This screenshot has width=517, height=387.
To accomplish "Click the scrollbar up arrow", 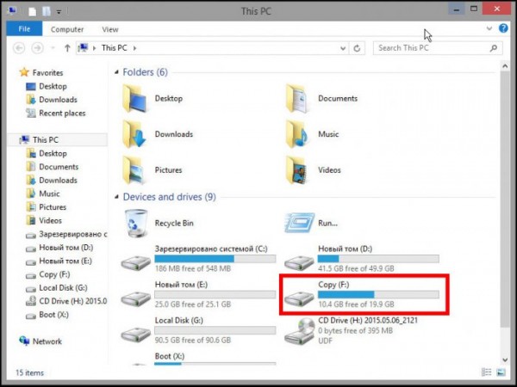I will pos(505,66).
